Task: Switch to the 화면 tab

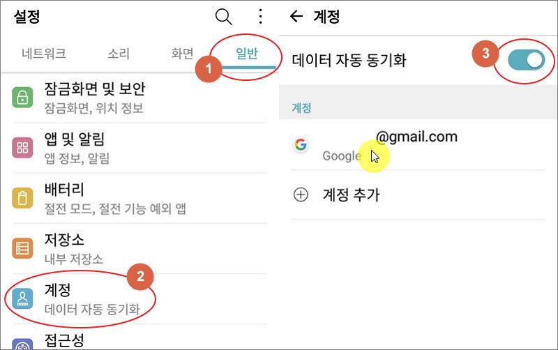Action: (x=182, y=54)
